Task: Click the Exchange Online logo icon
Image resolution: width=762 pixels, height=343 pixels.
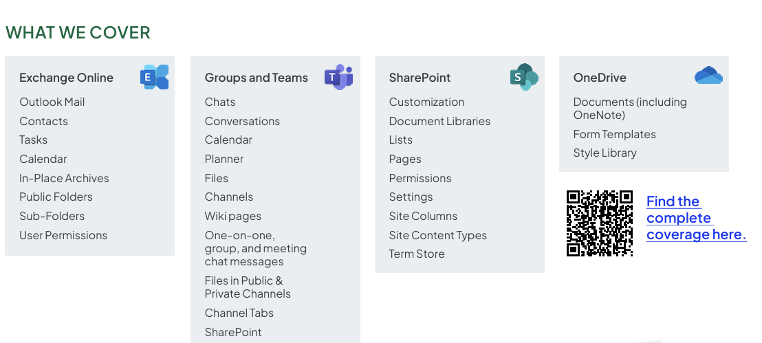Action: click(x=155, y=77)
